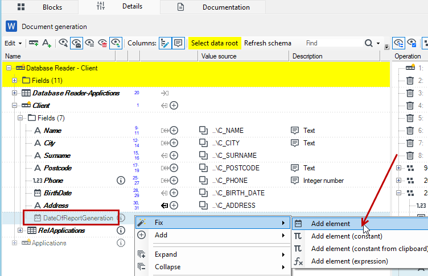Click the add field icon beside Edit

click(x=34, y=43)
